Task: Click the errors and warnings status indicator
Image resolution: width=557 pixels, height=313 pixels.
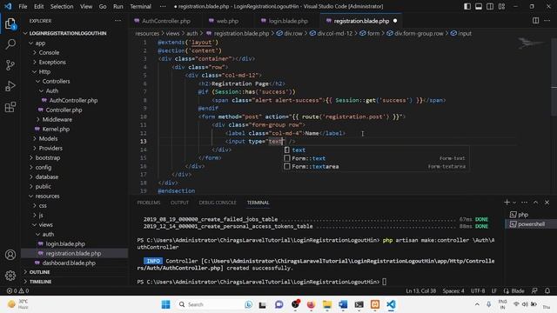Action: 17,290
